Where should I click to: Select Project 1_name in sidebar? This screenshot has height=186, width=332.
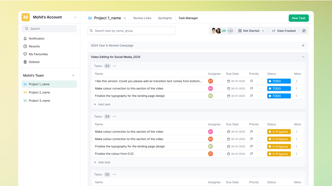tap(49, 84)
